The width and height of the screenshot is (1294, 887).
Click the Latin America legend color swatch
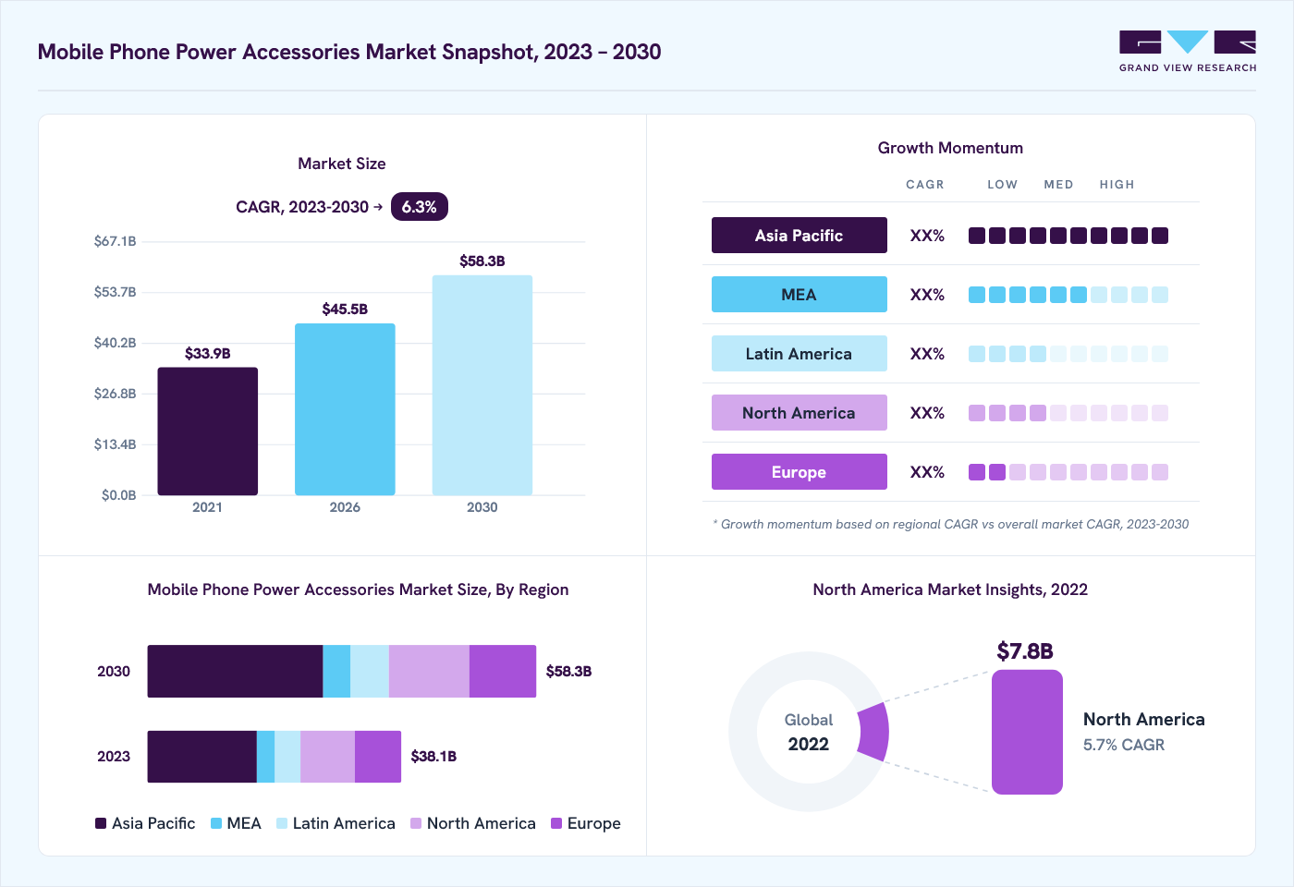click(282, 823)
